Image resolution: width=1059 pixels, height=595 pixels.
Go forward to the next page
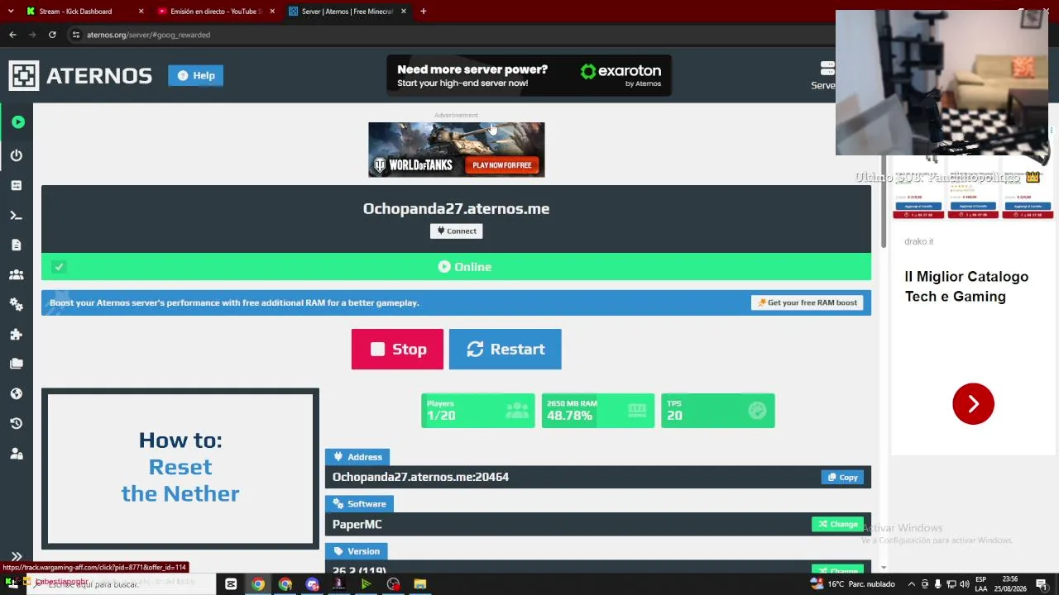click(32, 35)
